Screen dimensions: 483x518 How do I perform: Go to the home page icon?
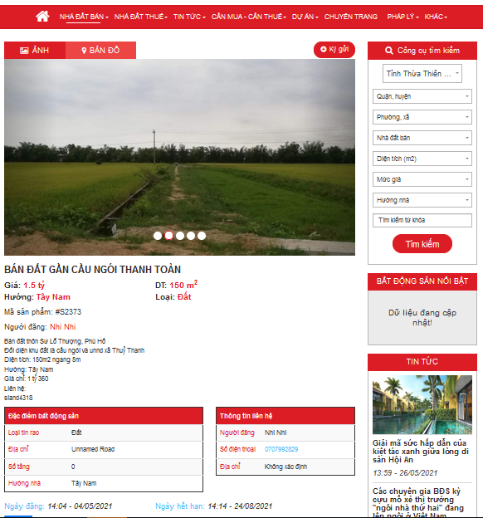point(42,17)
